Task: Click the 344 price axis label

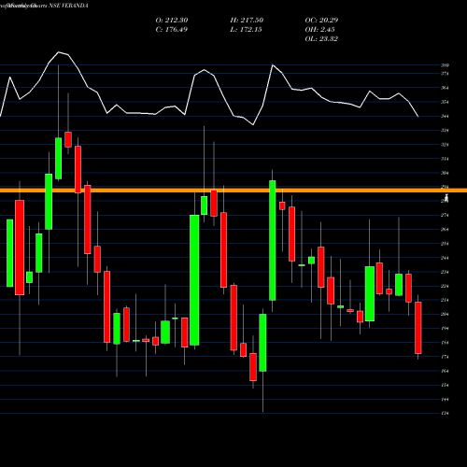Action: (445, 117)
